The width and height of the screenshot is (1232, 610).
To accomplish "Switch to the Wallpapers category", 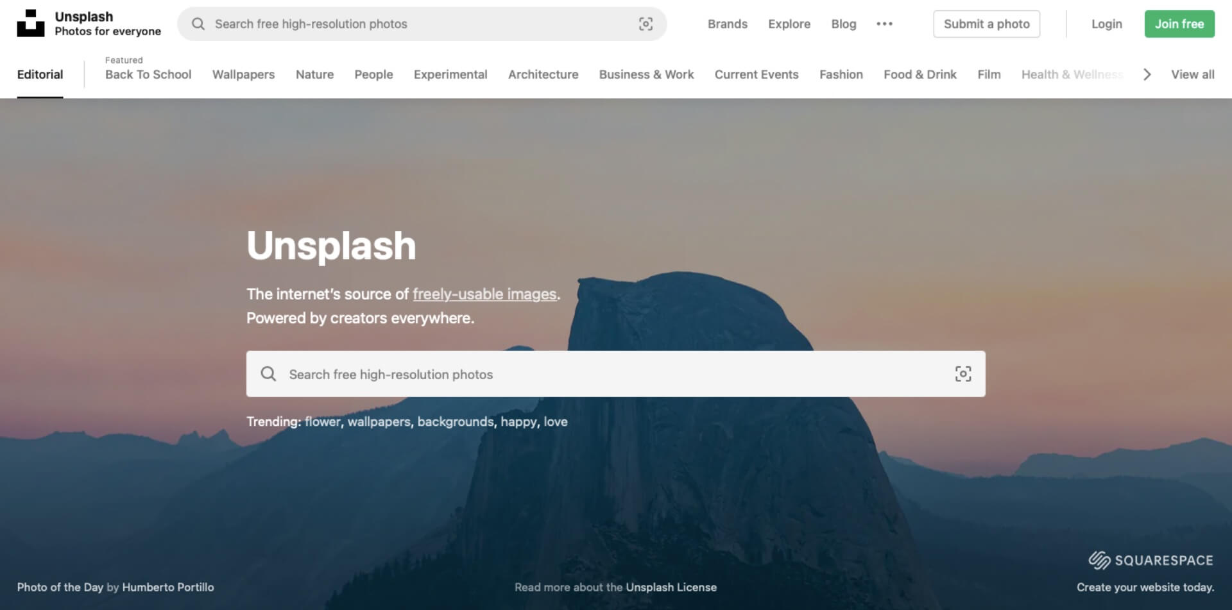I will [243, 74].
